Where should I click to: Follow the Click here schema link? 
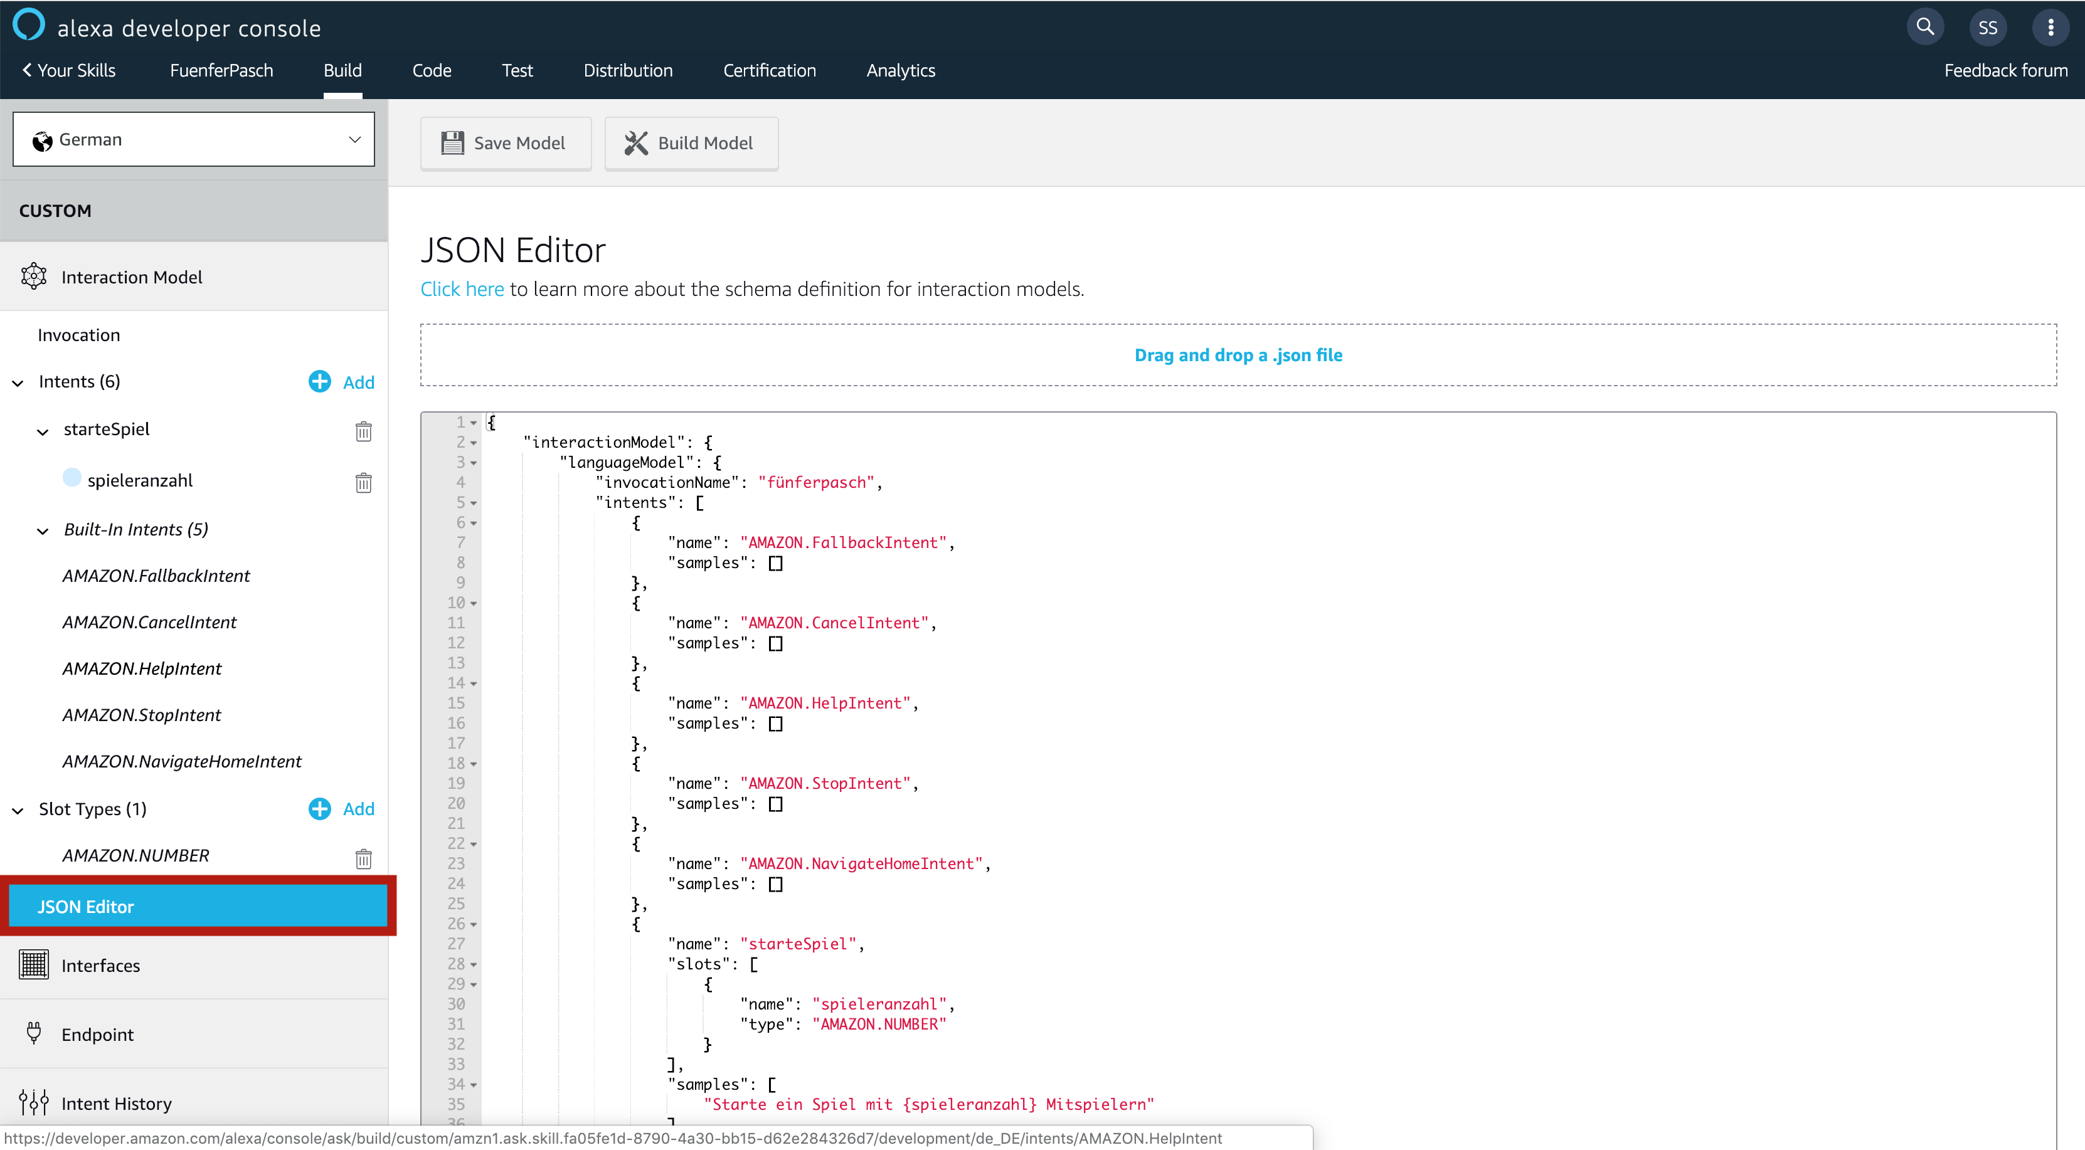coord(462,289)
